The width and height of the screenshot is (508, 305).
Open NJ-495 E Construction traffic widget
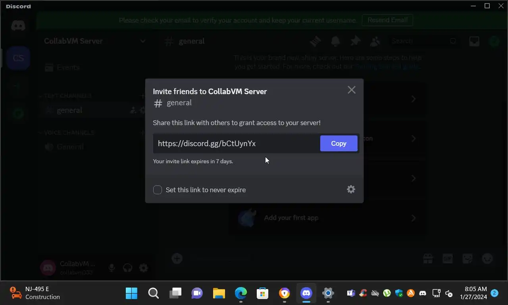pos(35,293)
